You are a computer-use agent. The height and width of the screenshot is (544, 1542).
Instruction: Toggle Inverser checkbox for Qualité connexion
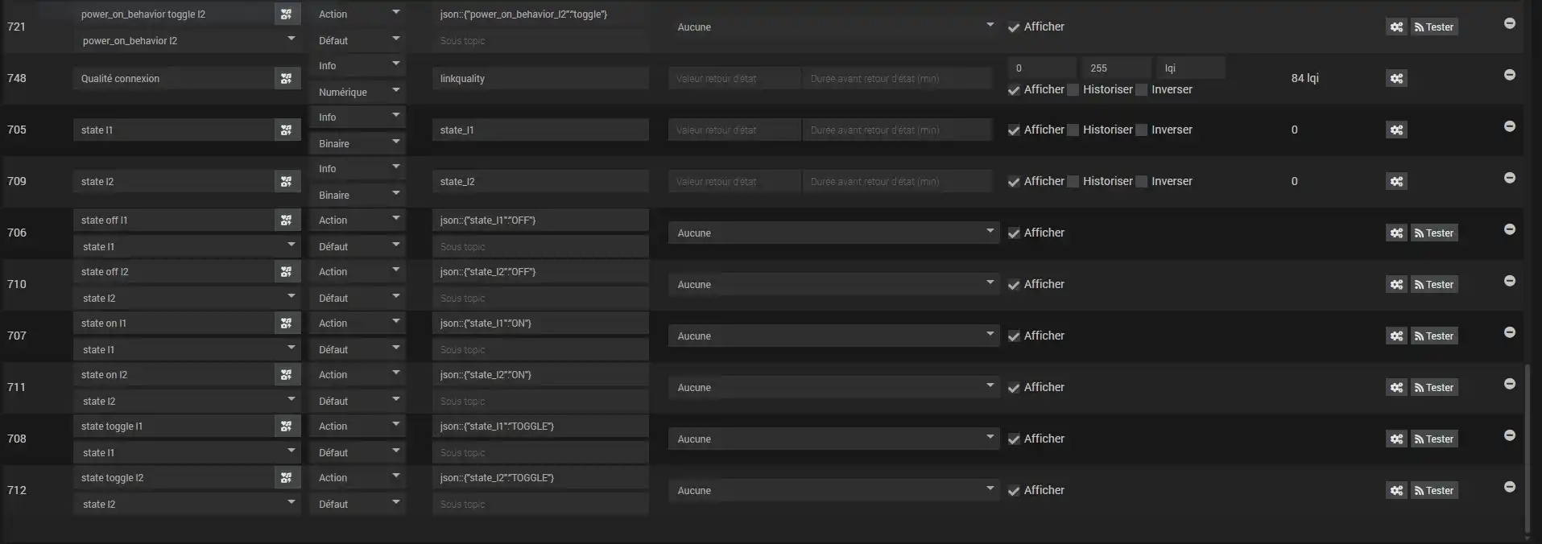coord(1142,90)
